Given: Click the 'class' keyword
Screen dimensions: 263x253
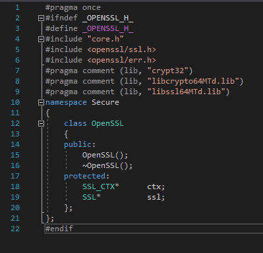Looking at the screenshot, I should [75, 123].
